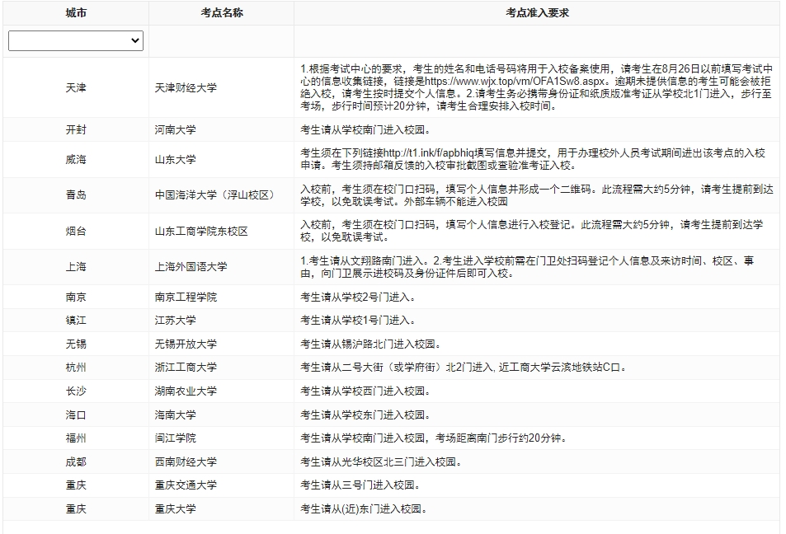Click the 上海外国语大学 test center name
Viewport: 786px width, 534px height.
pos(191,267)
